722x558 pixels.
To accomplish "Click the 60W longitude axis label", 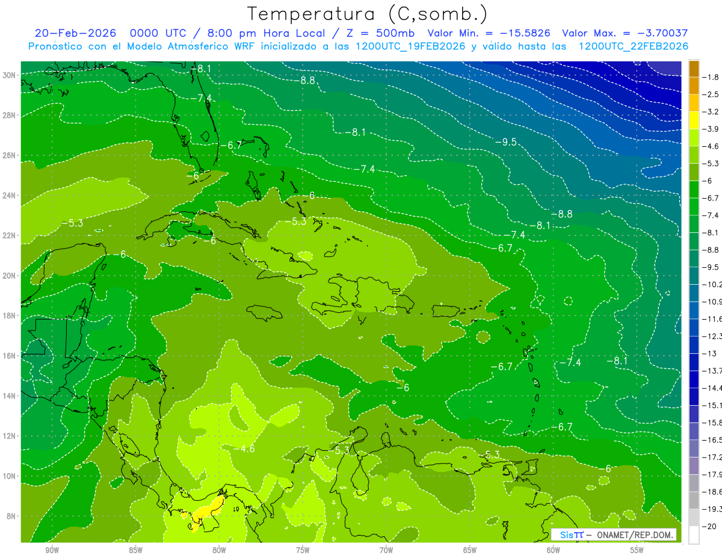I will (x=554, y=551).
